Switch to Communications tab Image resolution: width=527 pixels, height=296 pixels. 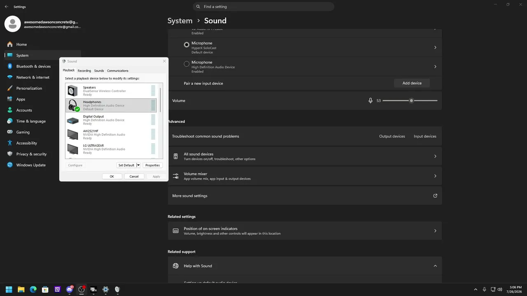[x=118, y=71]
